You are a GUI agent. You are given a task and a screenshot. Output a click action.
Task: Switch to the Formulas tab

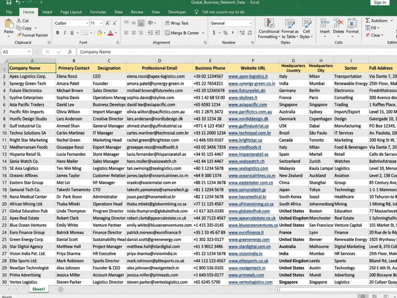click(x=98, y=12)
